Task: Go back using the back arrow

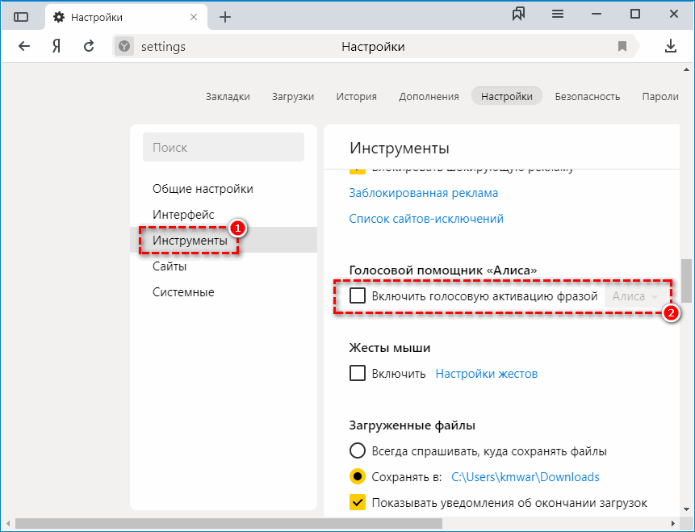Action: click(x=24, y=46)
